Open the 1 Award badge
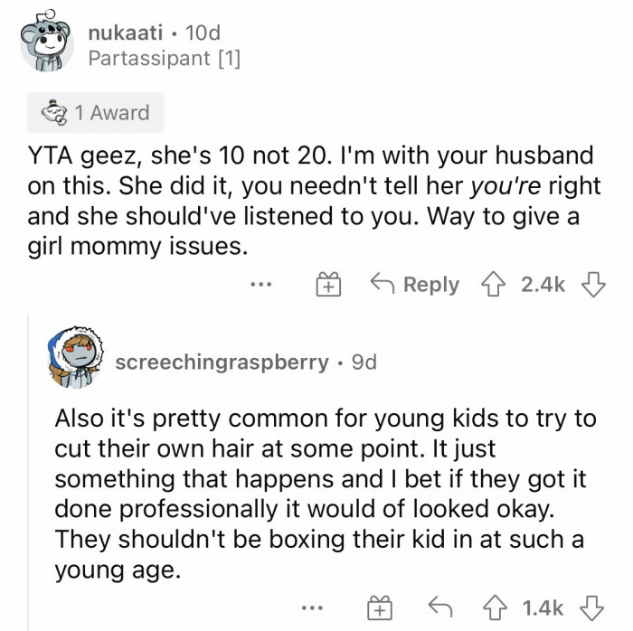The width and height of the screenshot is (633, 631). [x=94, y=113]
